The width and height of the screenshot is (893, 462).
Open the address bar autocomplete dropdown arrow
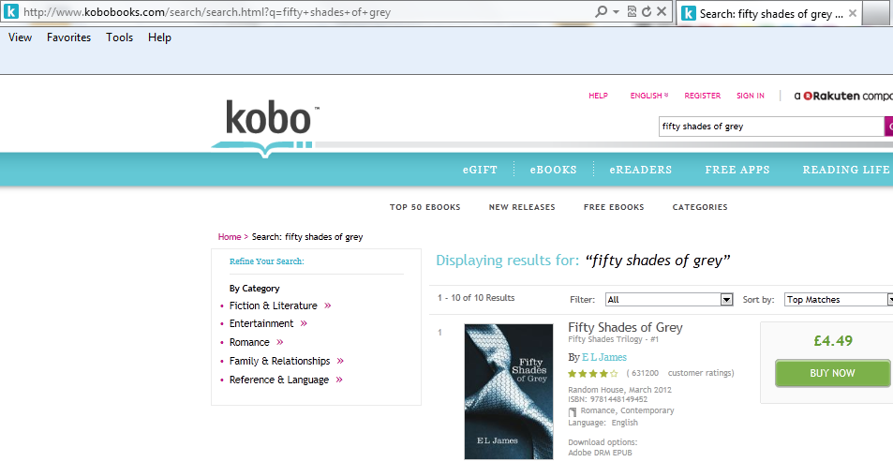pyautogui.click(x=617, y=11)
